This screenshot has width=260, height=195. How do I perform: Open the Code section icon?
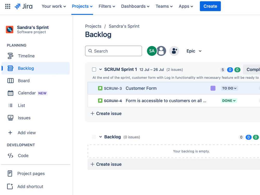coord(10,155)
